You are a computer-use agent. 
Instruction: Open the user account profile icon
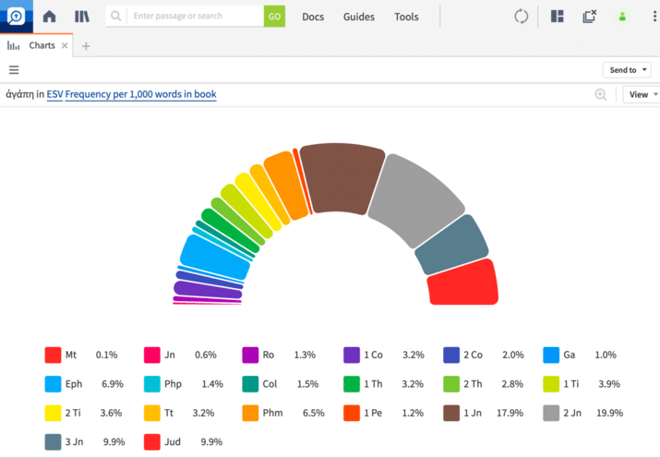[x=622, y=17]
